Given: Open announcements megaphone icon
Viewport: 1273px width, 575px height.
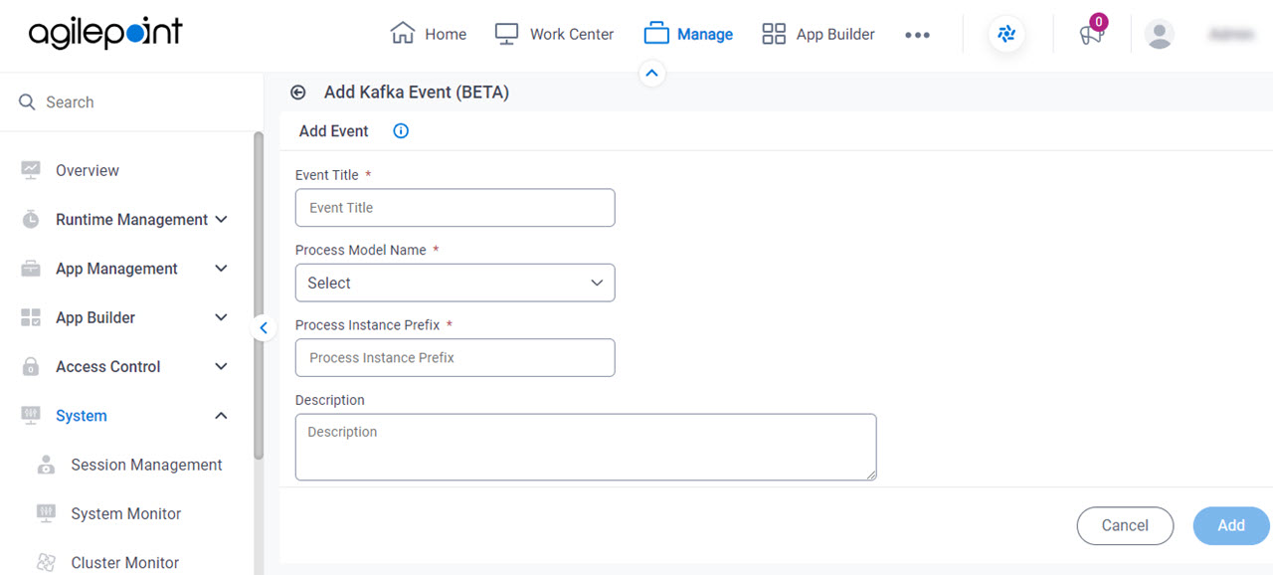Looking at the screenshot, I should coord(1091,36).
